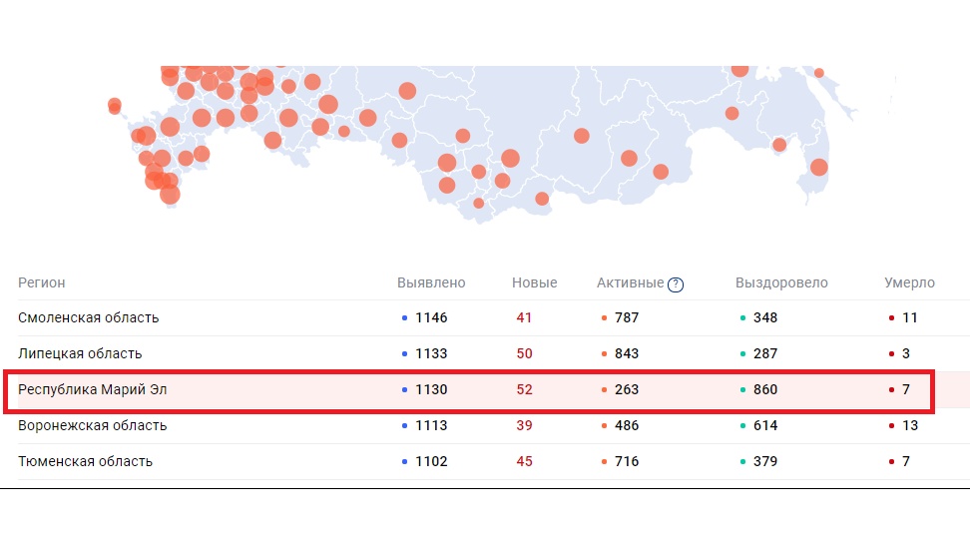
Task: Click the small bubble at map's top-right corner
Action: point(819,72)
